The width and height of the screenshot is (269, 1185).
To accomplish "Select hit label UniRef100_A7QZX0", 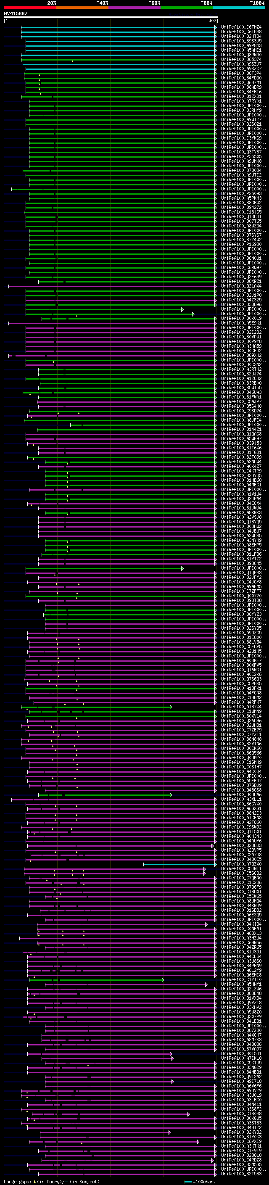I will (x=241, y=864).
